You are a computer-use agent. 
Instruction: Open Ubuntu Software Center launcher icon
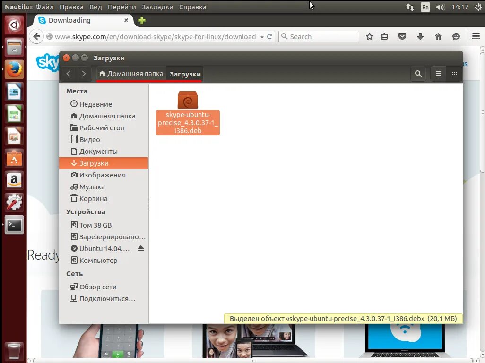[14, 159]
